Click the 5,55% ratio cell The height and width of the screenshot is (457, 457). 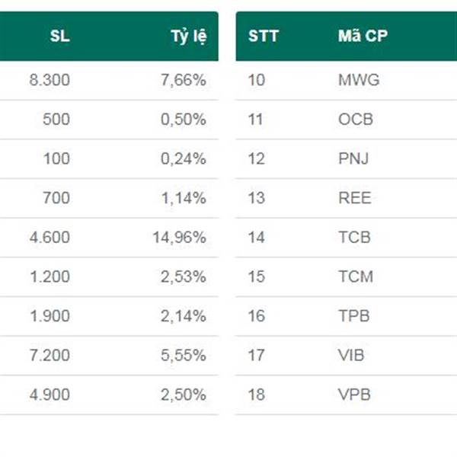(x=184, y=355)
